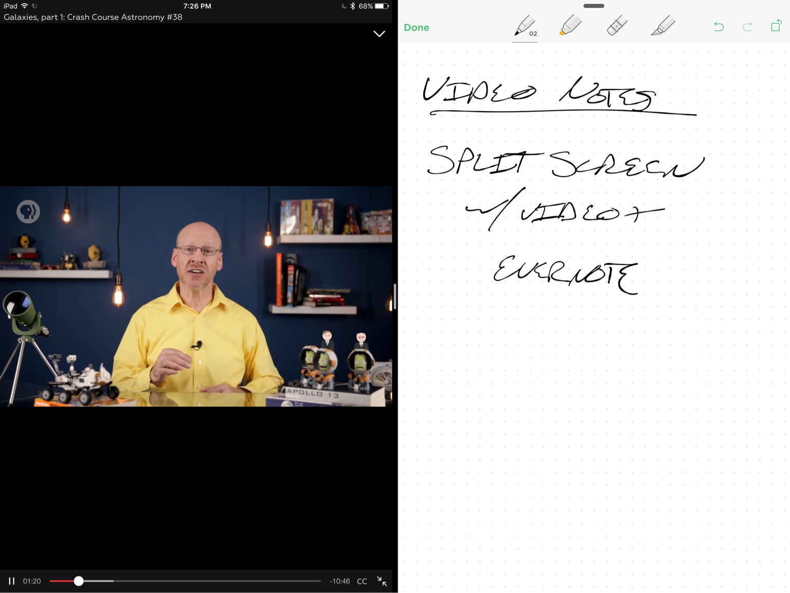Click the battery icon in status bar
790x593 pixels.
click(382, 6)
